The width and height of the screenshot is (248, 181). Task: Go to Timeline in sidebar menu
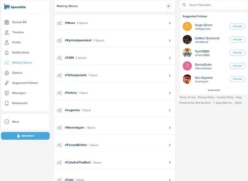18,32
